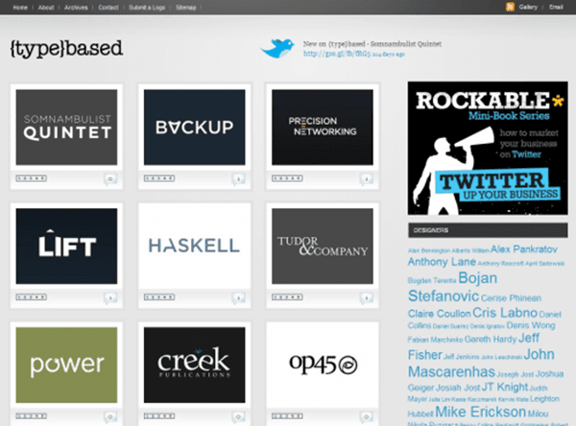This screenshot has height=426, width=576.
Task: Click the orange RSS feed icon
Action: (510, 7)
